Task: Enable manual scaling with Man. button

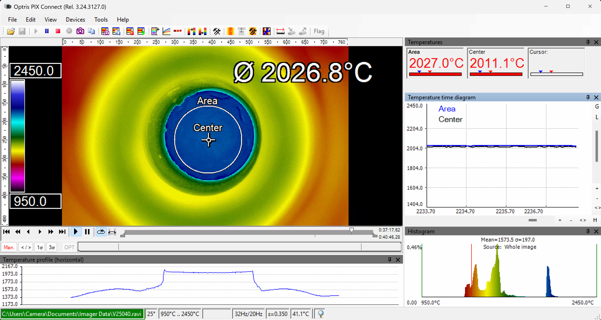Action: pyautogui.click(x=9, y=247)
